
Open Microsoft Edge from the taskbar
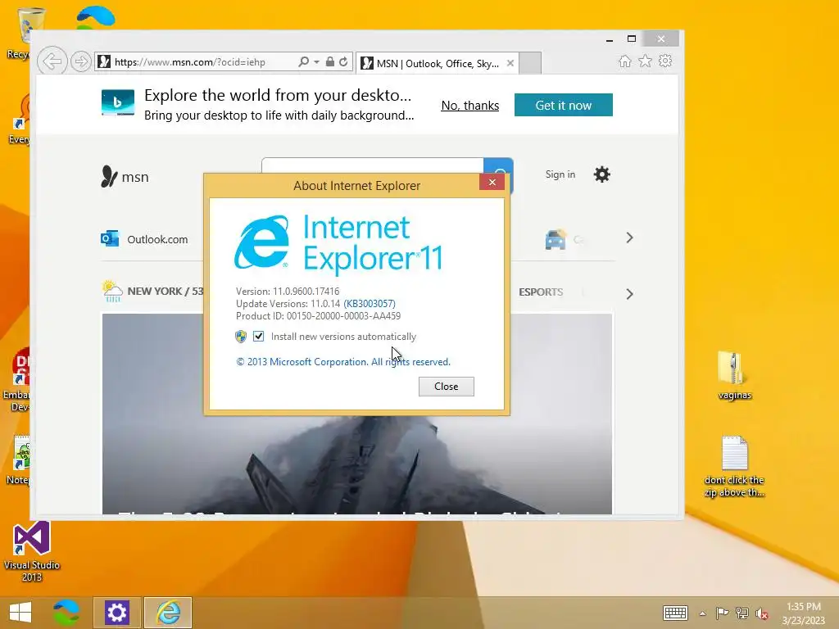(66, 613)
